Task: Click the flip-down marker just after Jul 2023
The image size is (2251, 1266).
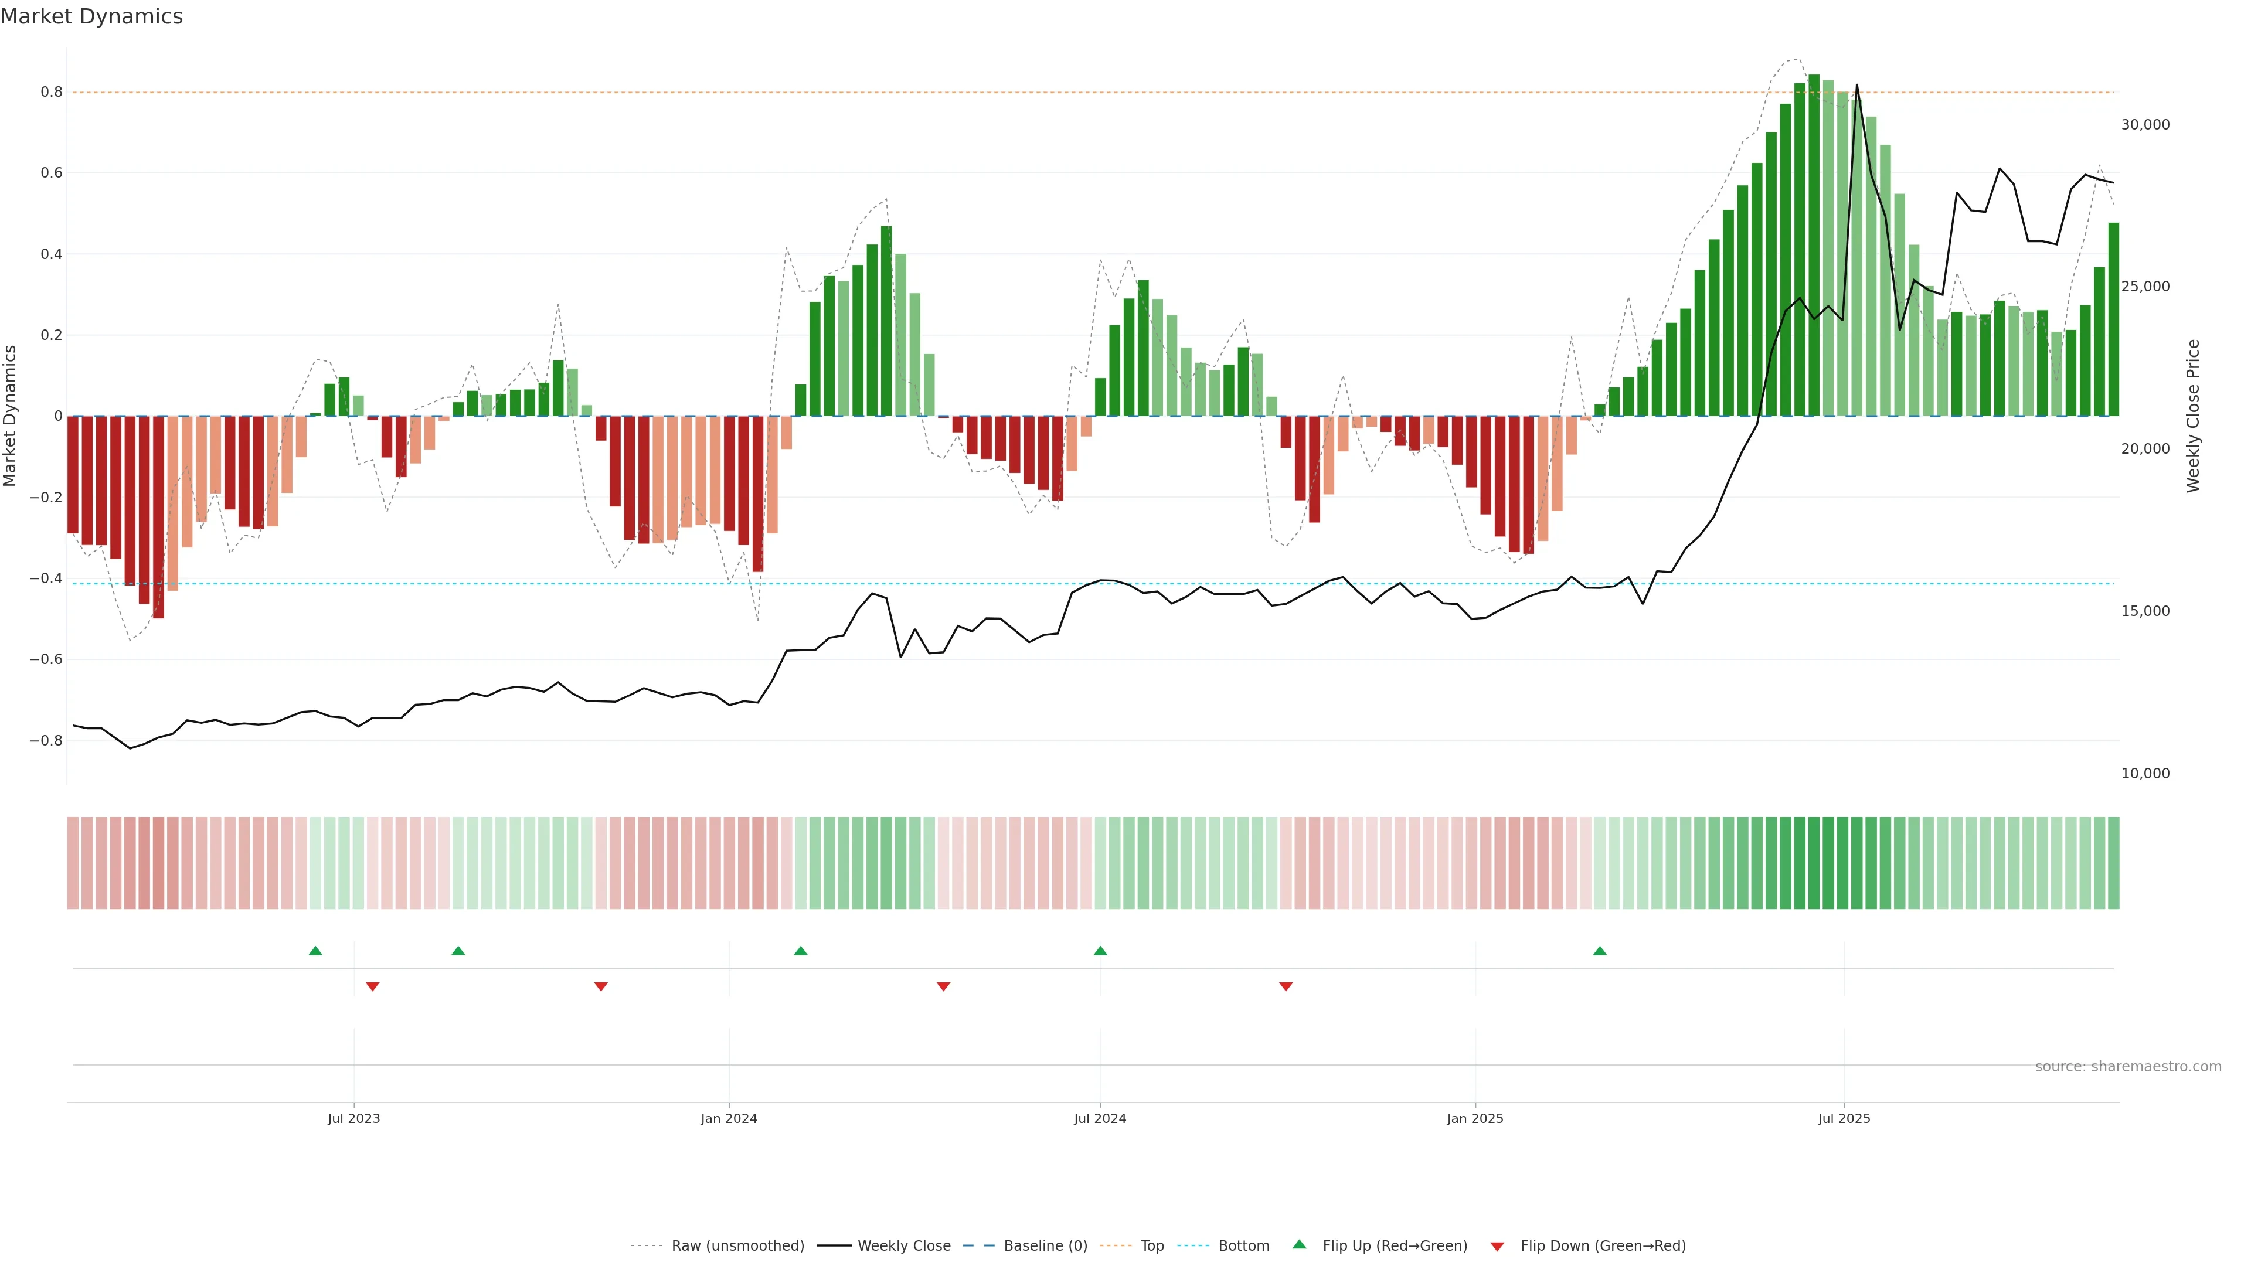Action: [x=372, y=986]
